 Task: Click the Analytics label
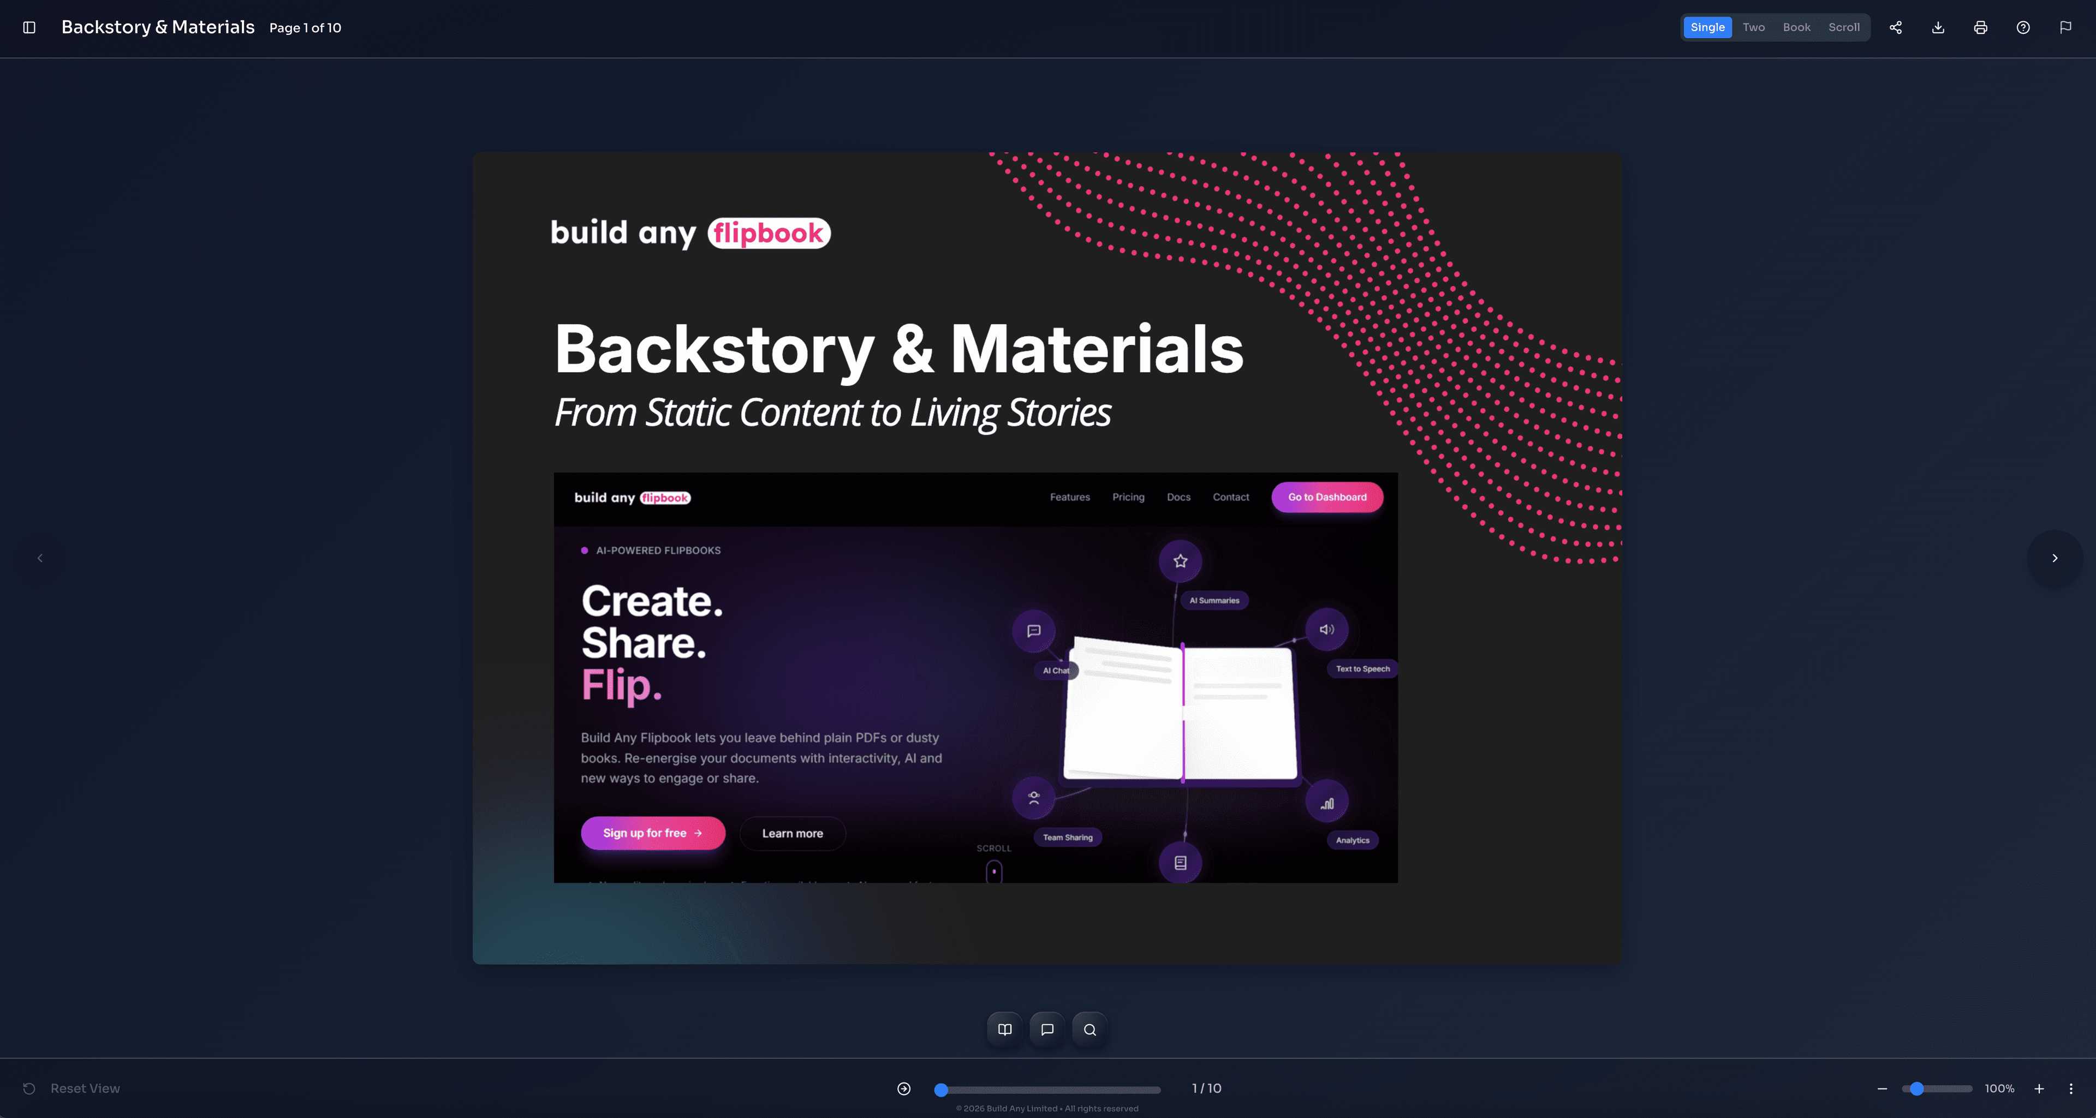(1353, 841)
